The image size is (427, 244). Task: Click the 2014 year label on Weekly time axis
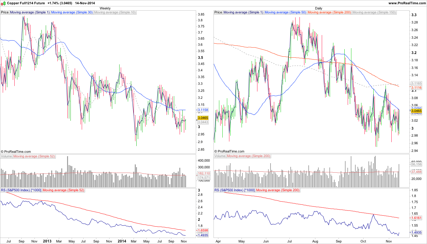pos(122,241)
